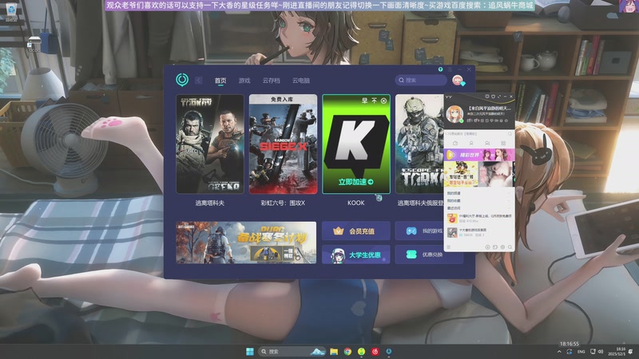Open YY bottom settings gear icon
The height and width of the screenshot is (359, 639).
point(502,247)
